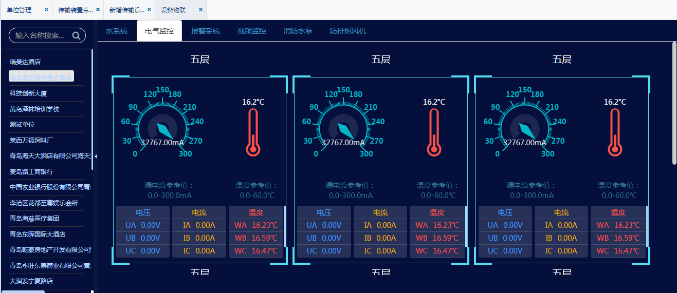Select 青岛海慈医疗集团 in the unit list

coord(34,219)
